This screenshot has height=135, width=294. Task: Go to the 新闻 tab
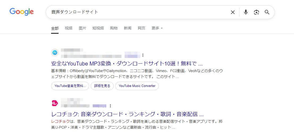128,28
